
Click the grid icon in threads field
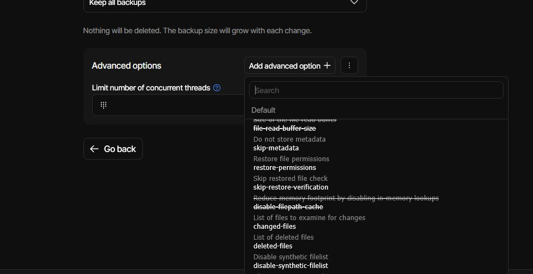tap(104, 105)
